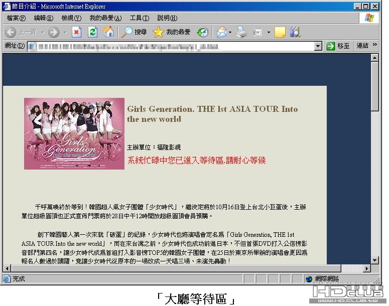Click the 主辦單位：福隆影視 text

pos(154,147)
